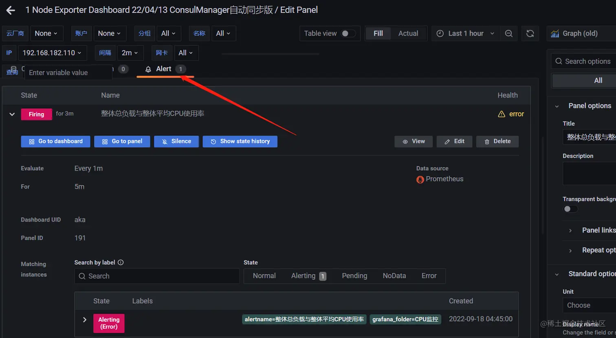Select Fill display mode

[x=378, y=33]
